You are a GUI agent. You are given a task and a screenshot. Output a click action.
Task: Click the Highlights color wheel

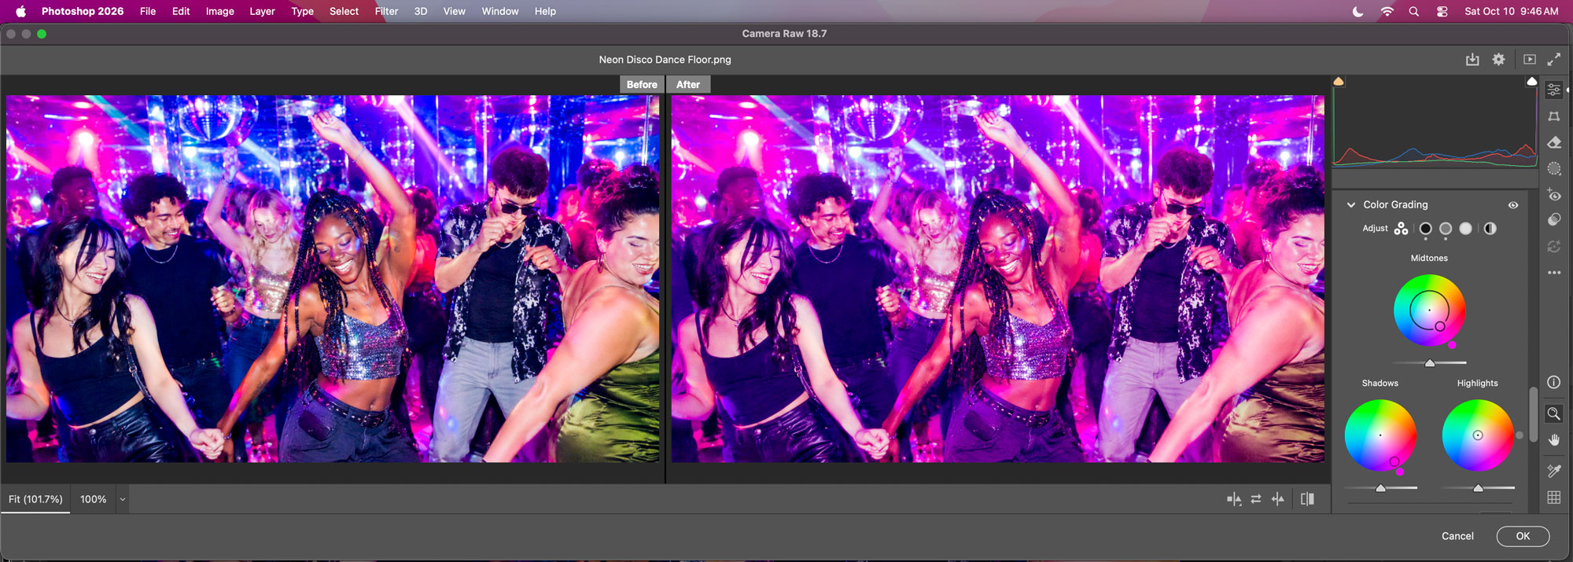pyautogui.click(x=1478, y=435)
